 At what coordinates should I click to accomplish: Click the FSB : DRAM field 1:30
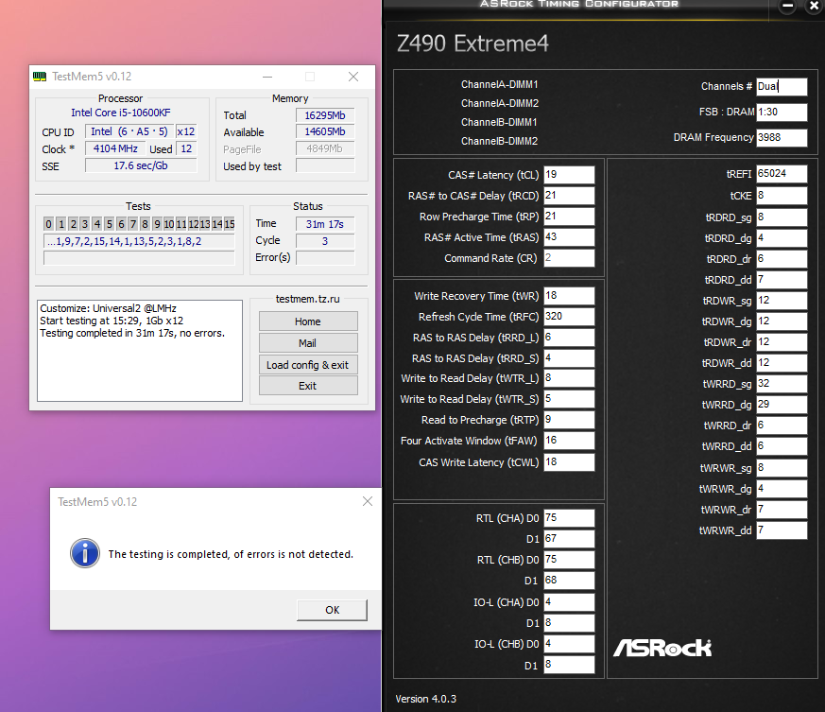click(782, 112)
